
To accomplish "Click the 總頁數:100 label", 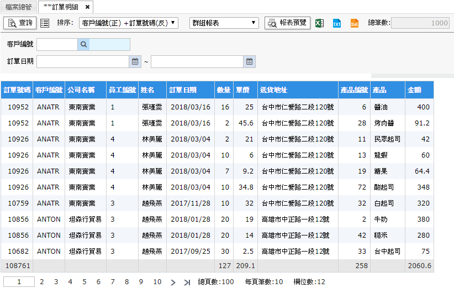I will pos(216,282).
